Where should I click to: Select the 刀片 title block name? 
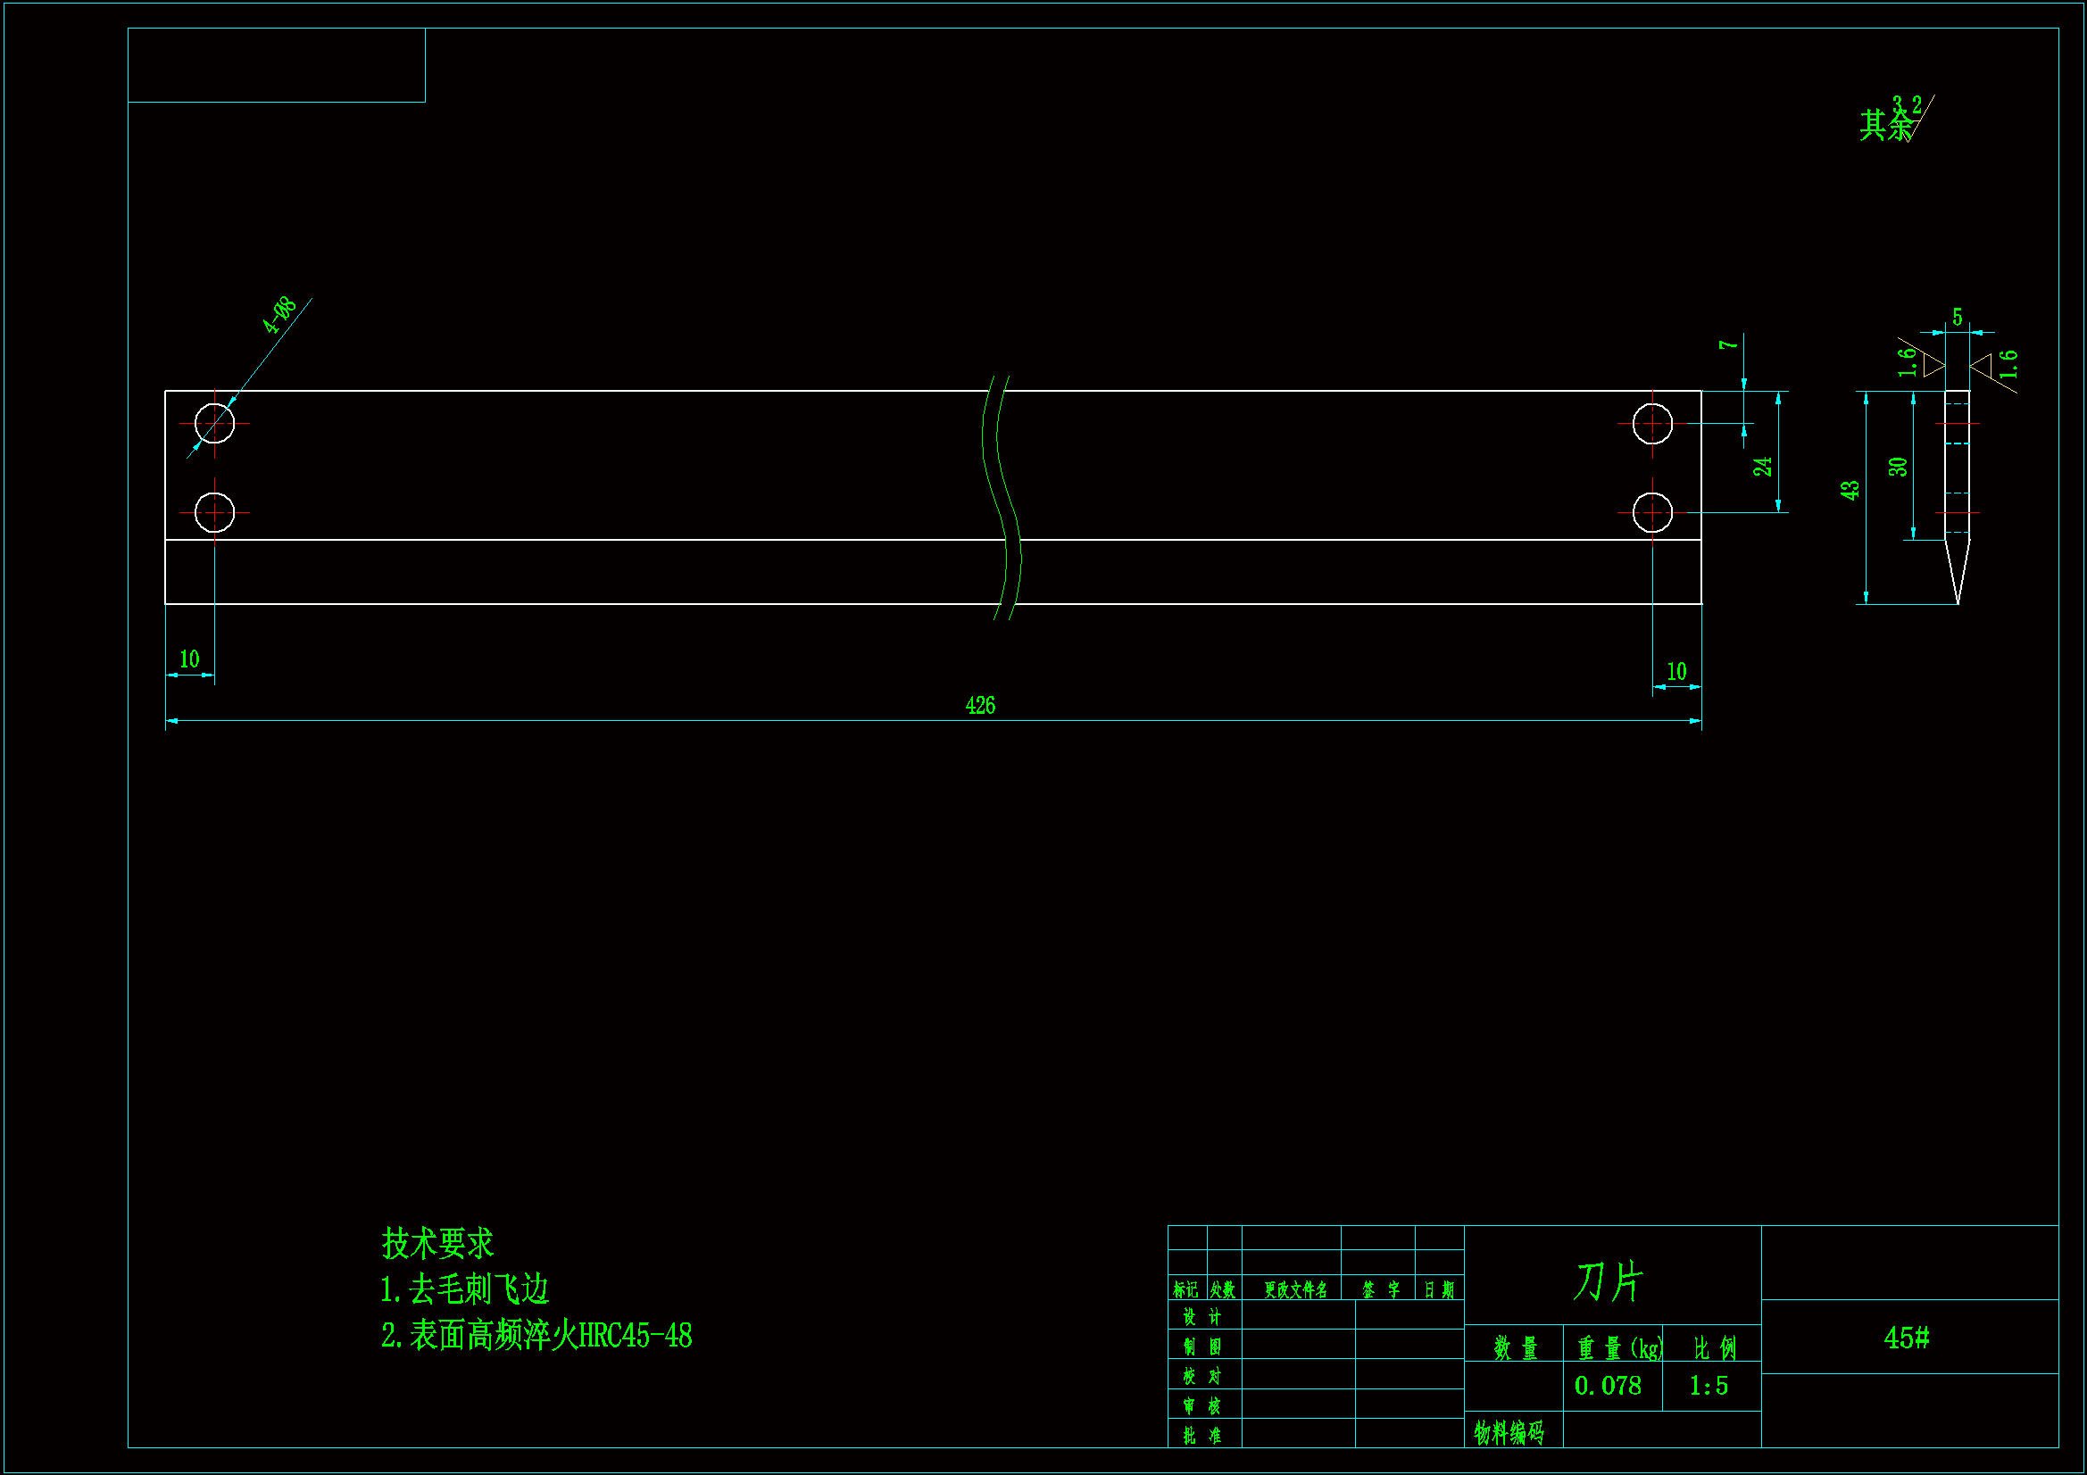point(1608,1281)
